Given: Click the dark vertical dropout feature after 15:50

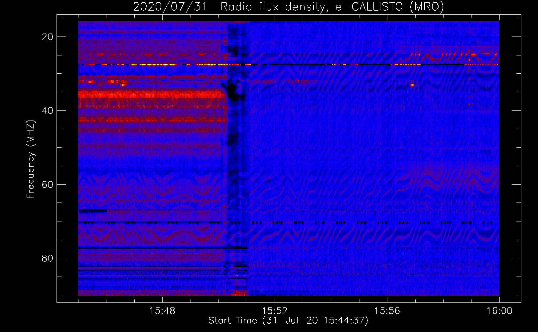Looking at the screenshot, I should [x=237, y=158].
